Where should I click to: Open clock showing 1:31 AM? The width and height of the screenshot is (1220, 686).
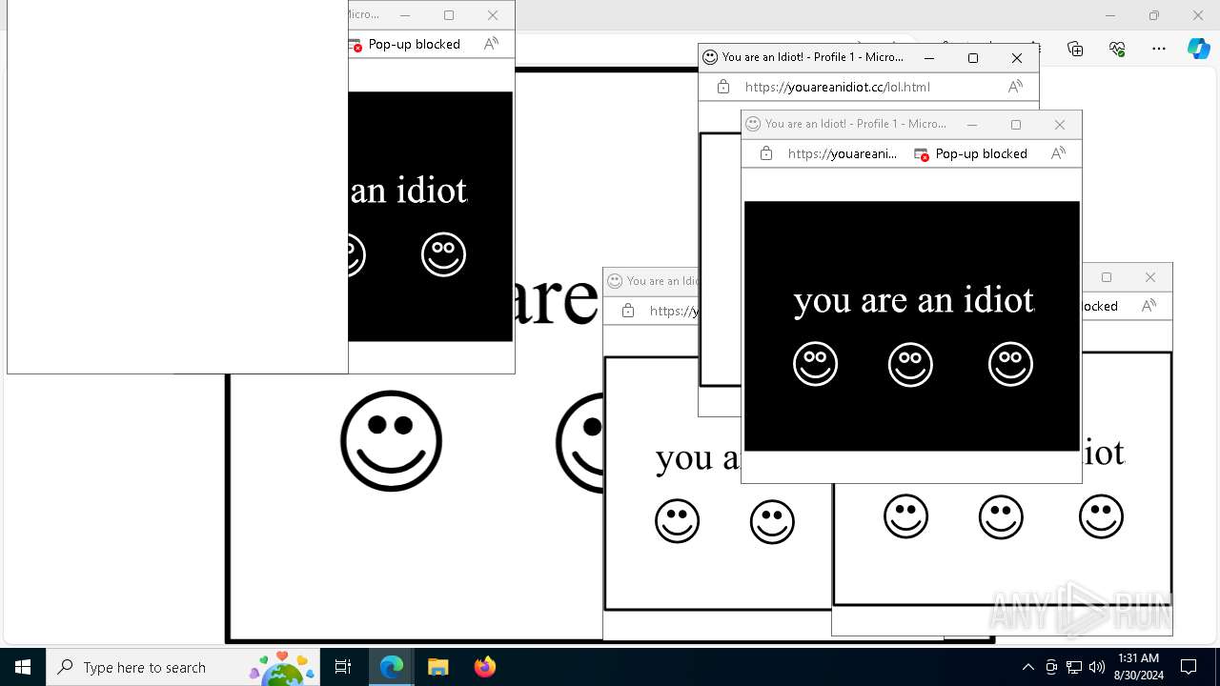(1138, 667)
